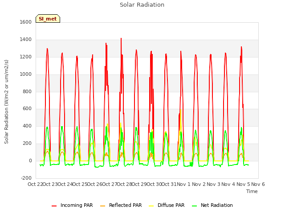
Task: Click the yellow Diffuse PAR legend swatch
Action: click(151, 206)
